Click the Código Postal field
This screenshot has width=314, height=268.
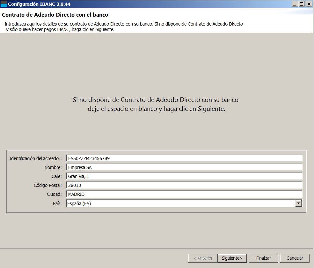[x=184, y=185]
